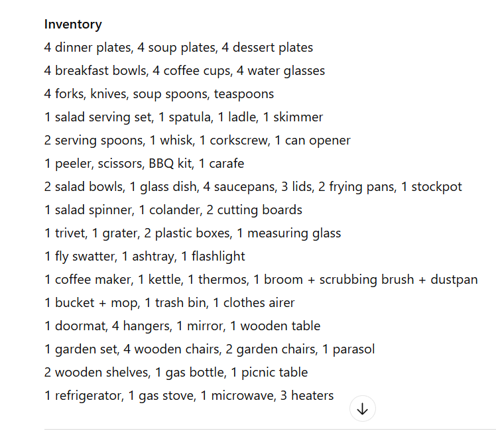Click the wooden shelves and gas bottle line

[176, 373]
